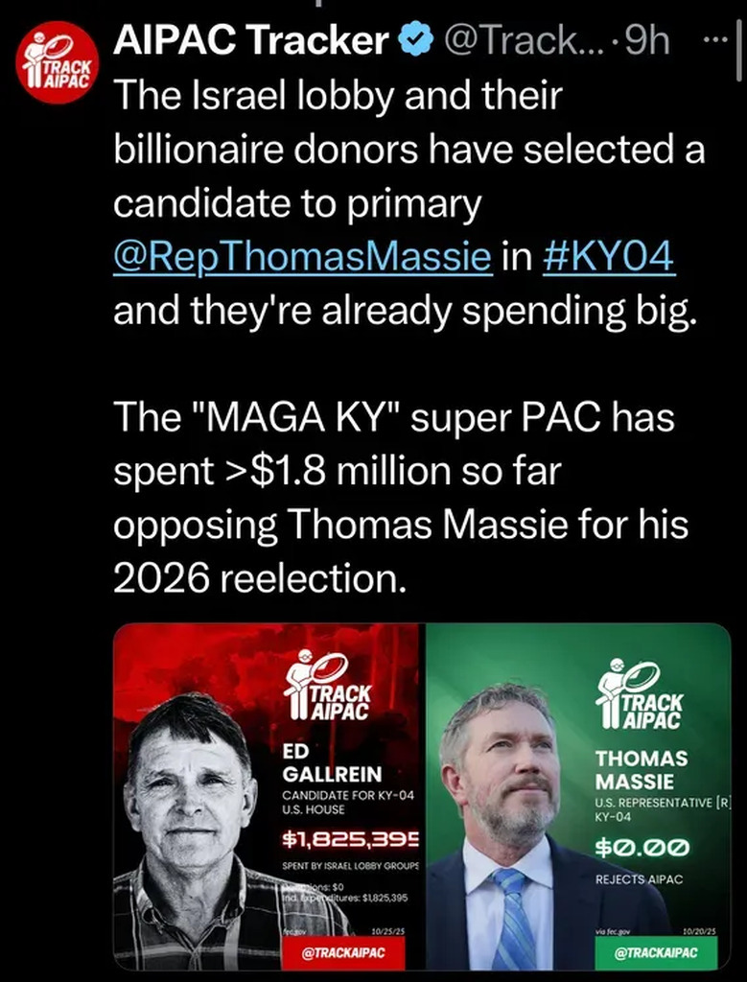Screen dimensions: 747x982
Task: Open the #KY04 hashtag link
Action: 608,258
